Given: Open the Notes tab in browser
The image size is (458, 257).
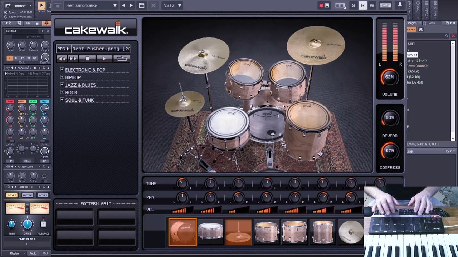Looking at the screenshot, I should 432,23.
